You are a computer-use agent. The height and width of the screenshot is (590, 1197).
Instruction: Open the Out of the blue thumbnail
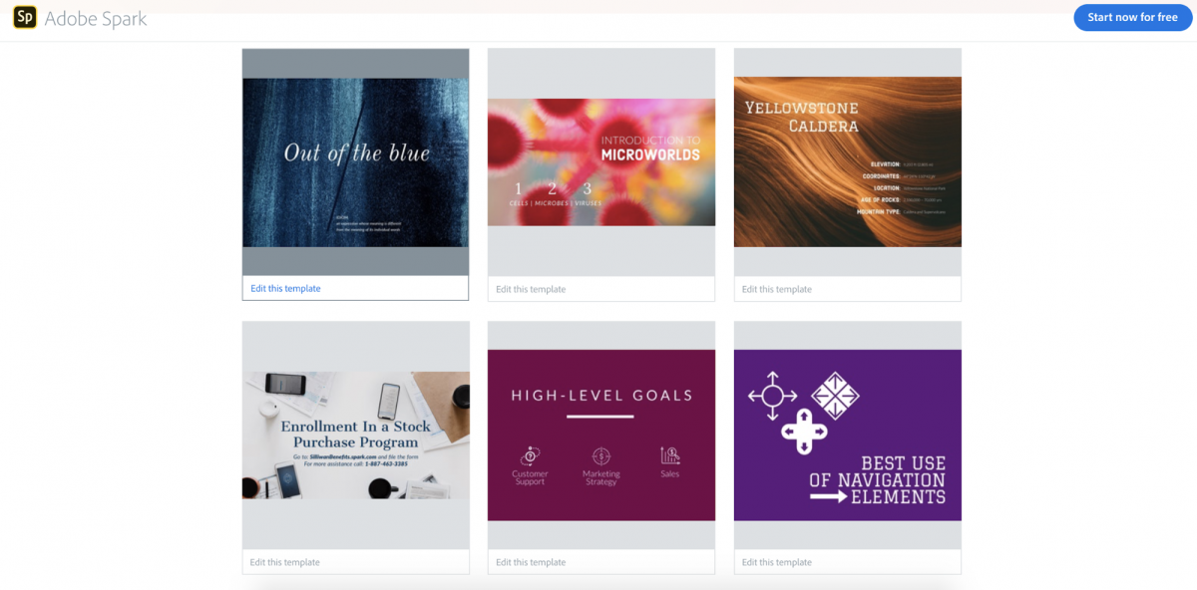click(x=355, y=162)
